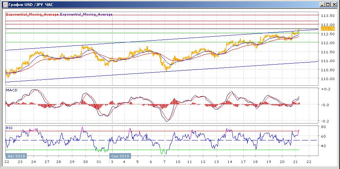Screen dimensions: 340x169
Task: Click the 'Авг 2018' month marker
Action: pyautogui.click(x=16, y=156)
